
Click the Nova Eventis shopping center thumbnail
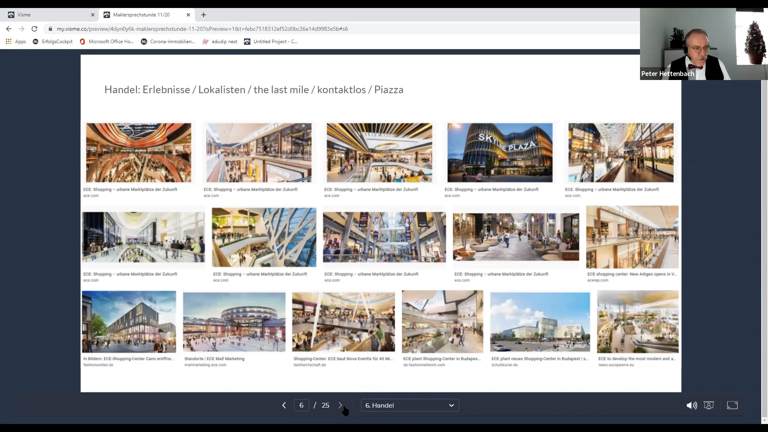tap(343, 322)
